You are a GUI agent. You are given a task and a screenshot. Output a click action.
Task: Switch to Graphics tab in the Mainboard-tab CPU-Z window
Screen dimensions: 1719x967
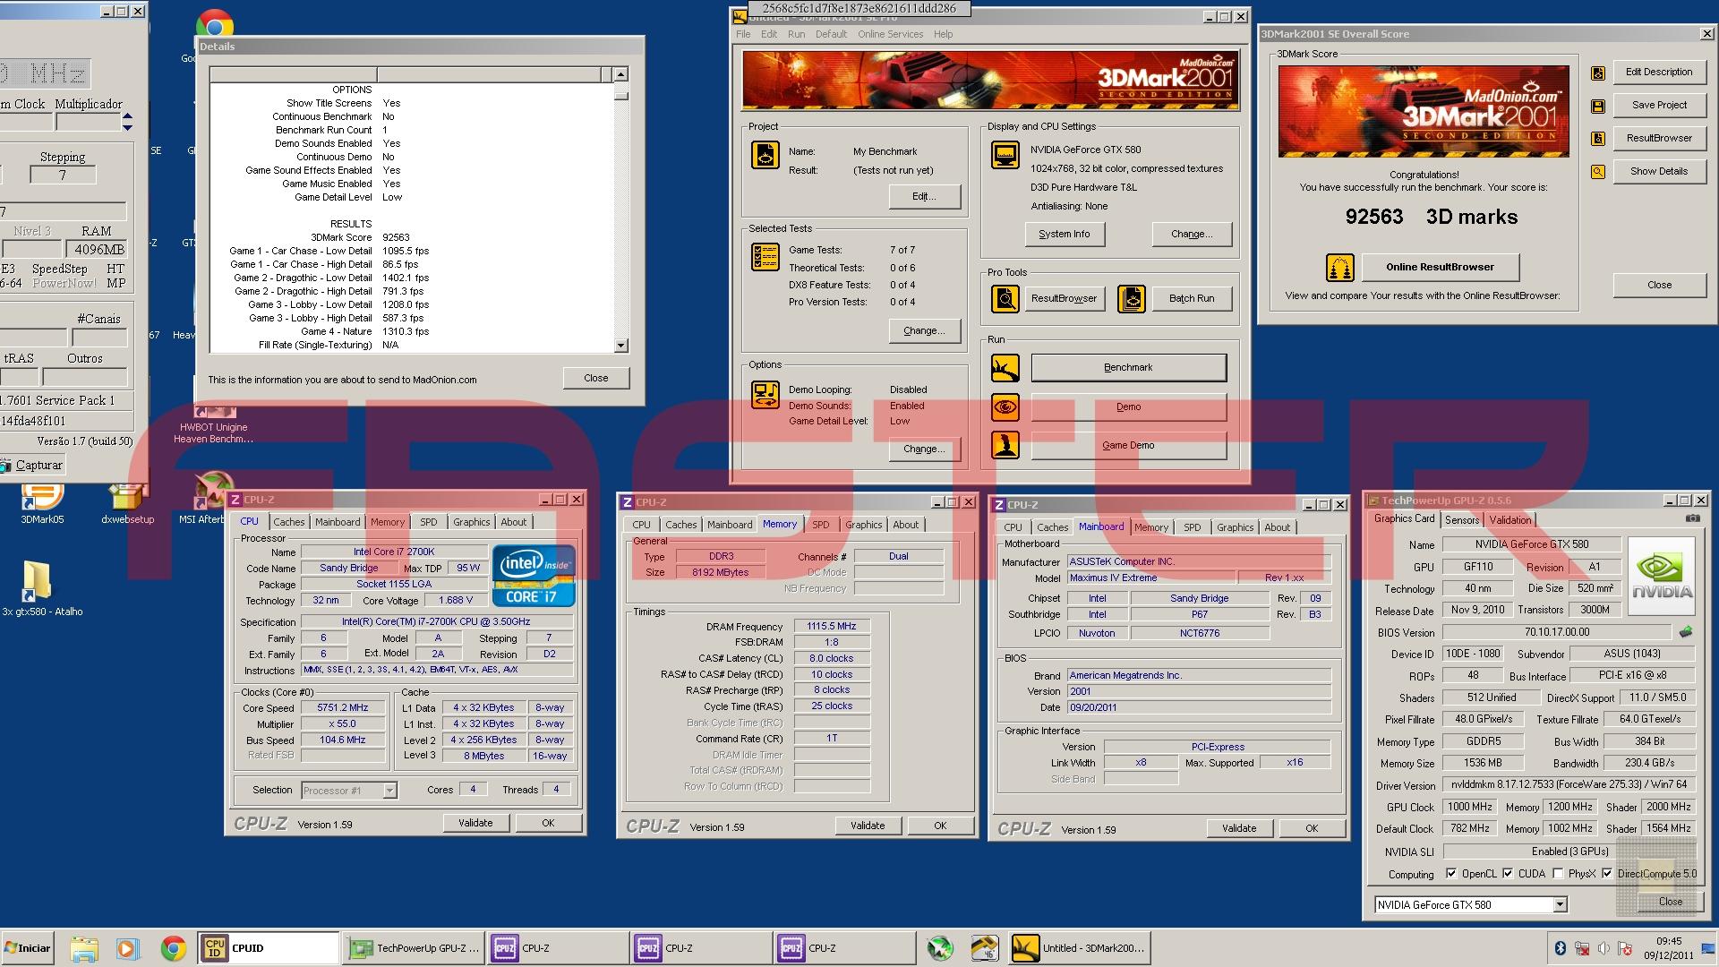pos(1236,527)
